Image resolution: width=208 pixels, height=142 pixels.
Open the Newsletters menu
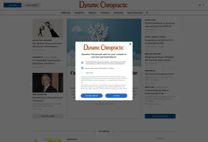click(x=79, y=13)
